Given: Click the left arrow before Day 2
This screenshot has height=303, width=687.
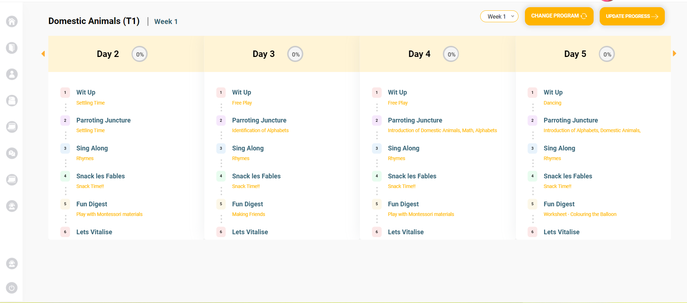Looking at the screenshot, I should (x=43, y=54).
